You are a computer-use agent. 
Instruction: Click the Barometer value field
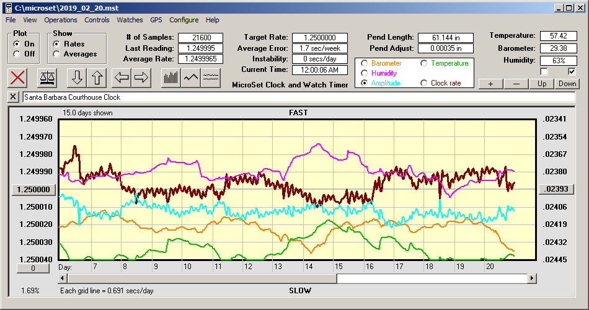tap(558, 48)
